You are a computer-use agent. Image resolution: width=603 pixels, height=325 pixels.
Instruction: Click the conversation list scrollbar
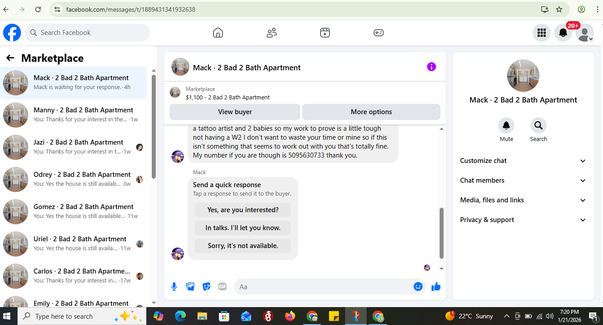[x=154, y=127]
